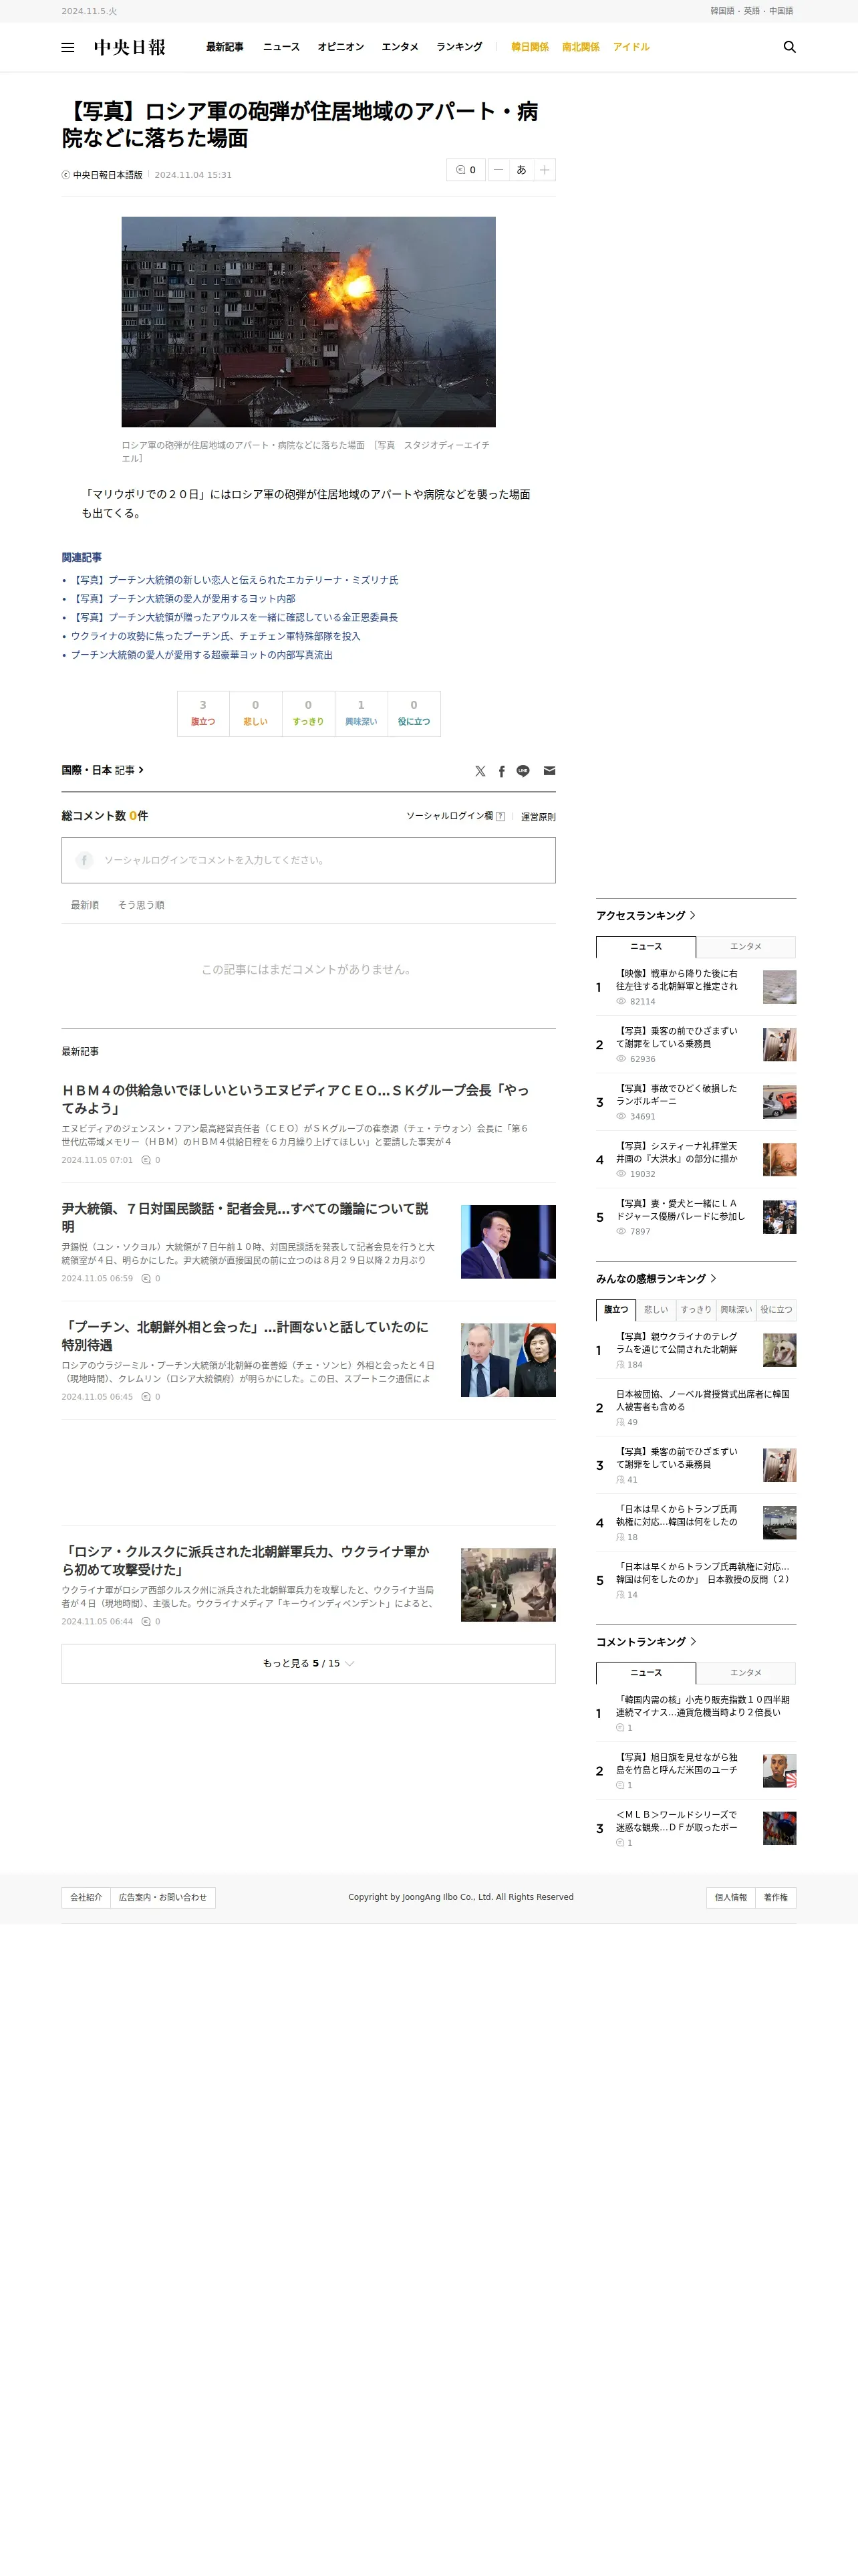The image size is (858, 2576).
Task: React with 腹立つ
Action: tap(202, 713)
